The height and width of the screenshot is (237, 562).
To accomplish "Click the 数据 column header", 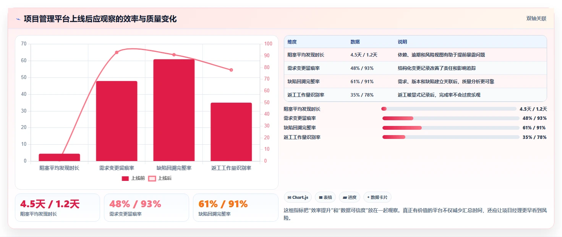I will pyautogui.click(x=355, y=42).
